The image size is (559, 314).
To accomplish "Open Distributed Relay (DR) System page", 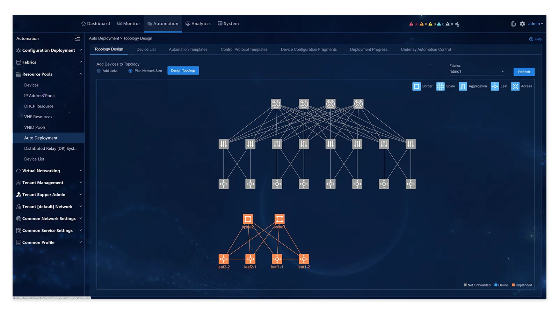I will [51, 149].
